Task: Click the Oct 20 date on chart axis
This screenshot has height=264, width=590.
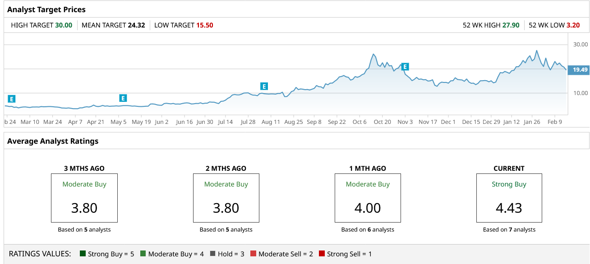Action: [x=382, y=122]
